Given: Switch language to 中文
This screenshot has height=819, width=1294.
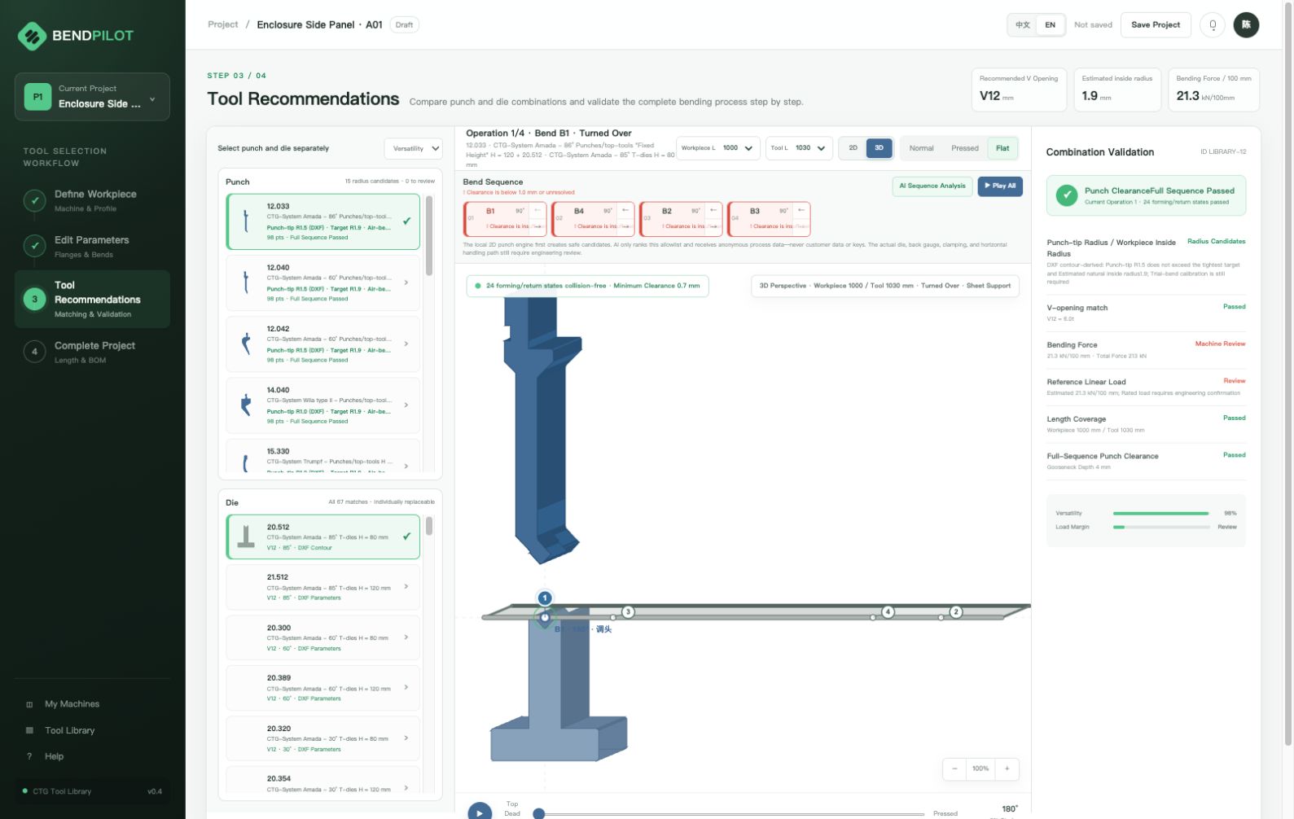Looking at the screenshot, I should coord(1023,25).
